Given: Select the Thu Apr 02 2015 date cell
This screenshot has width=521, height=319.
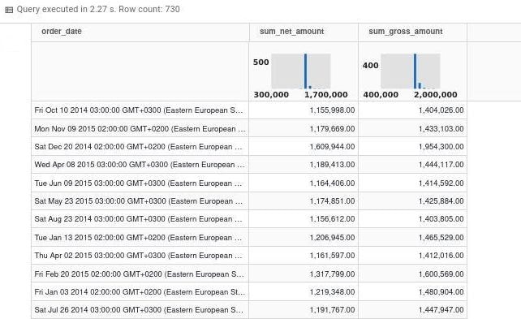Looking at the screenshot, I should click(140, 256).
